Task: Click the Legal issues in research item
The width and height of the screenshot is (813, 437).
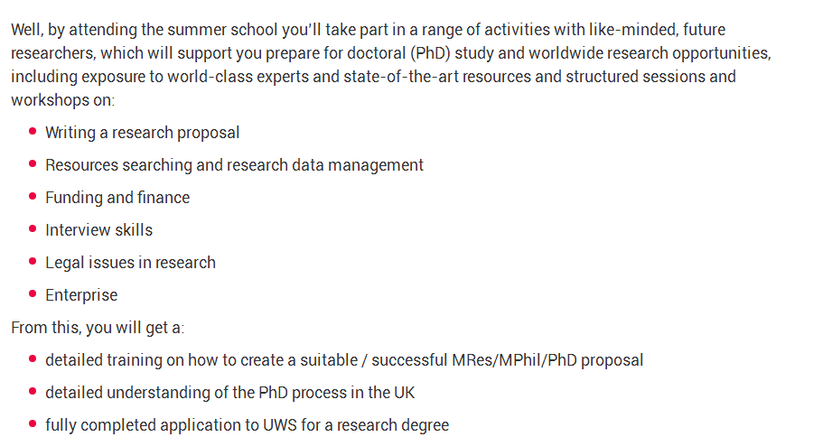Action: (130, 263)
